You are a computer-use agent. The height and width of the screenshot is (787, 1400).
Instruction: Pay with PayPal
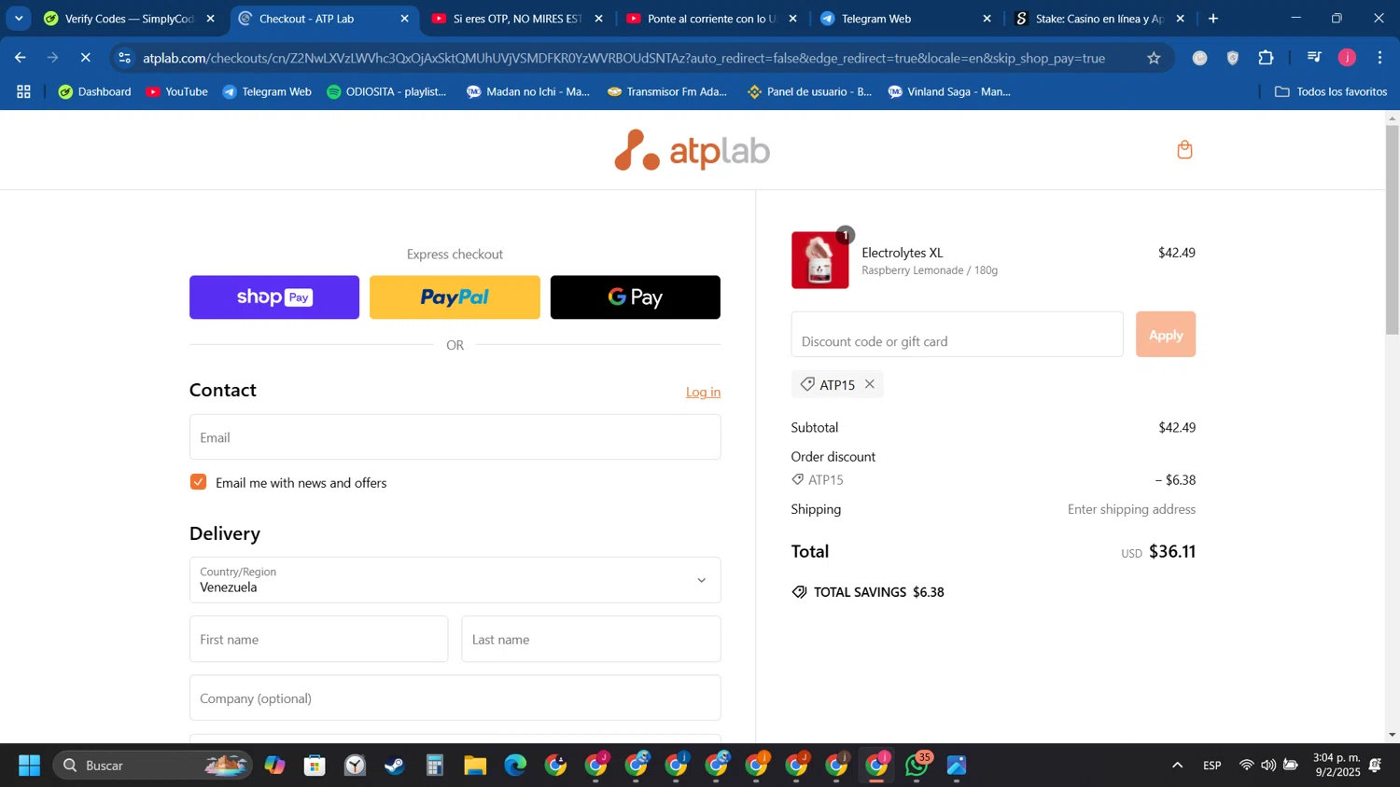(455, 297)
